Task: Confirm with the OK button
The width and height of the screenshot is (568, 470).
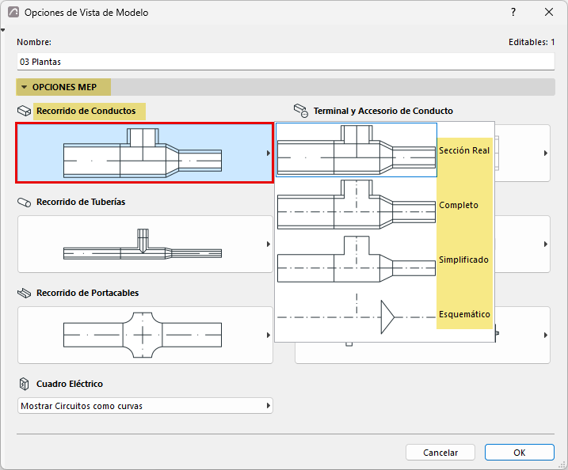Action: tap(520, 453)
